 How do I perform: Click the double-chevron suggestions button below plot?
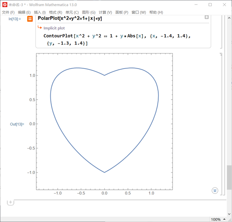215,191
